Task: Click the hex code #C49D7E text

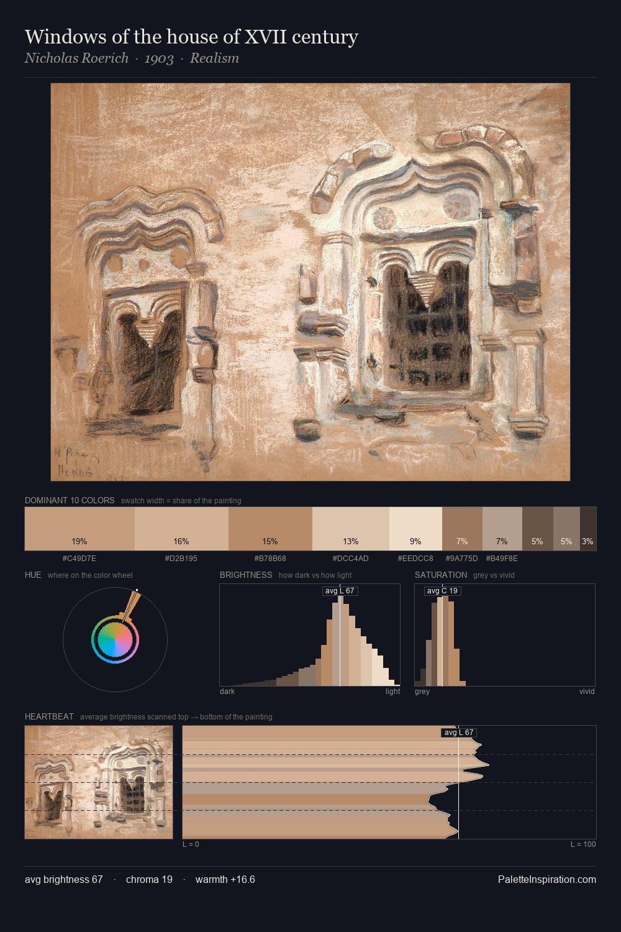Action: click(79, 558)
